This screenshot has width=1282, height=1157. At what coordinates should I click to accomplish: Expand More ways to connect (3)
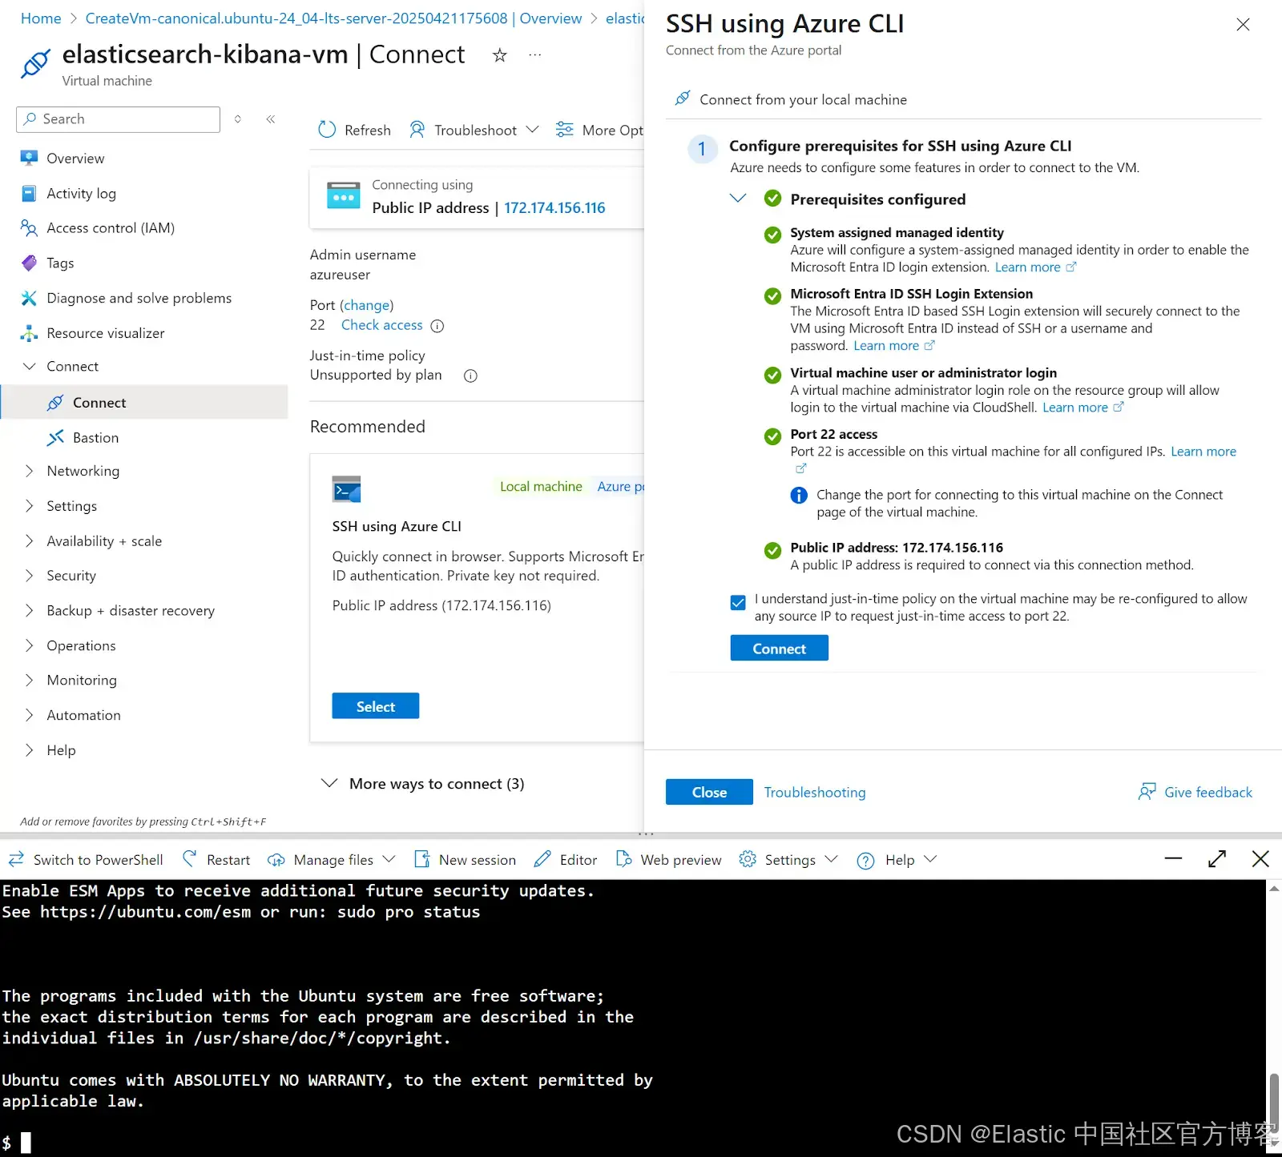(x=329, y=783)
